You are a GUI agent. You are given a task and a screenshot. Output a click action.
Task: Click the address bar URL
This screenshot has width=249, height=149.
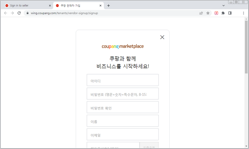tap(64, 13)
